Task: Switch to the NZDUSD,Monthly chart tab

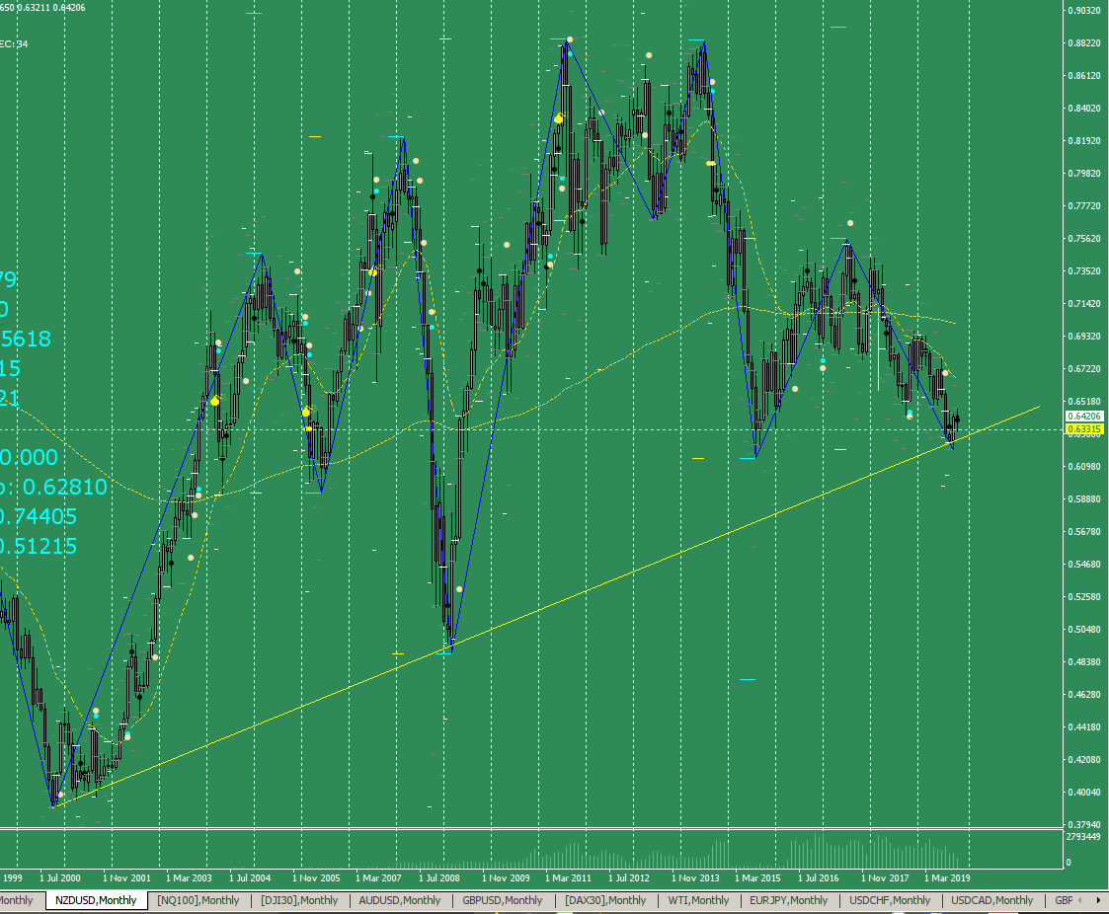Action: (x=96, y=900)
